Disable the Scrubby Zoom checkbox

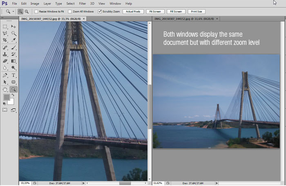[100, 11]
